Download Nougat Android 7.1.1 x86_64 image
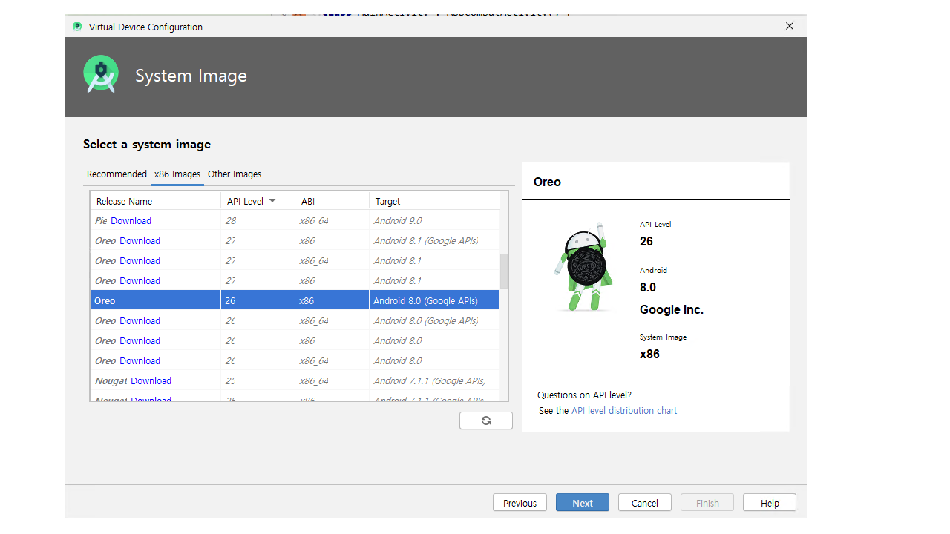 tap(151, 381)
